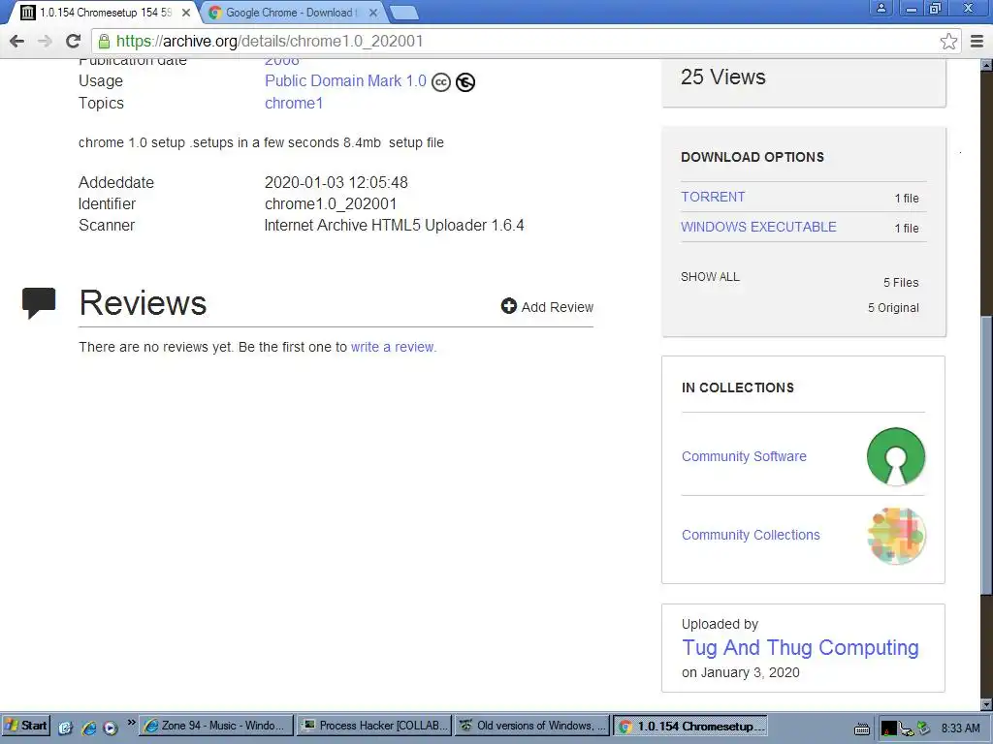This screenshot has height=744, width=993.
Task: Click the Safely Remove Hardware tray icon
Action: pyautogui.click(x=924, y=728)
